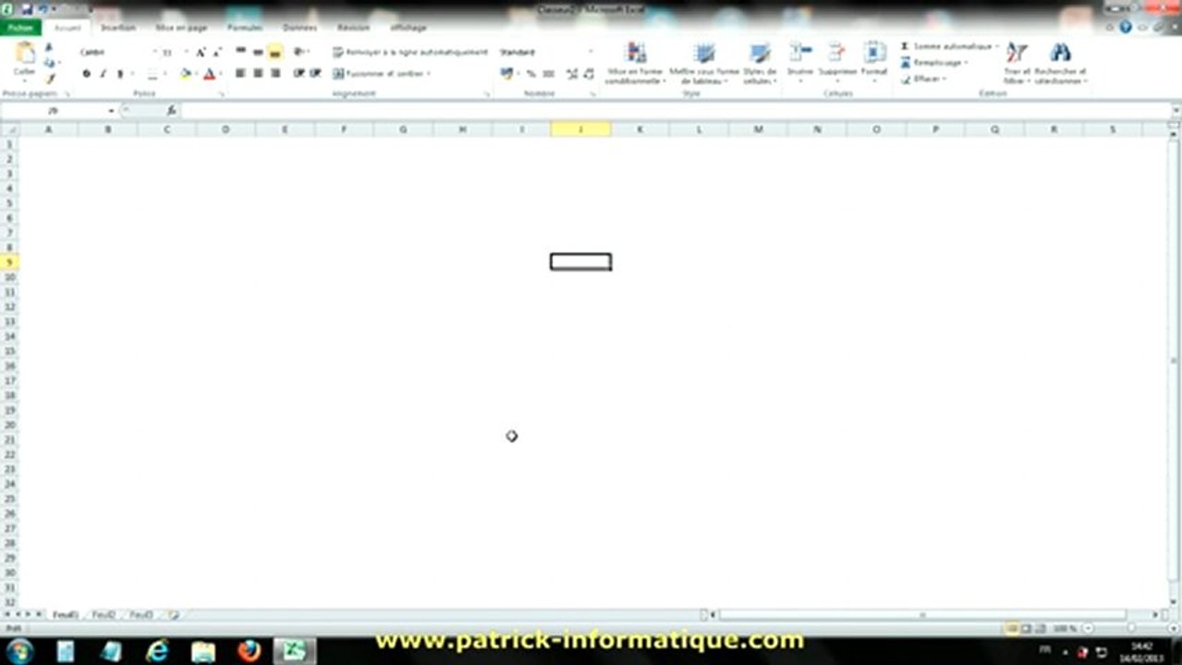Apply the red font color
The image size is (1182, 665).
point(210,74)
